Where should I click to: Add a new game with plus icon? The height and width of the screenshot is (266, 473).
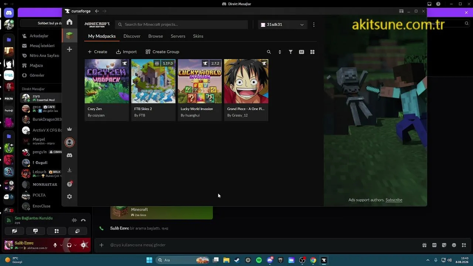tap(69, 49)
